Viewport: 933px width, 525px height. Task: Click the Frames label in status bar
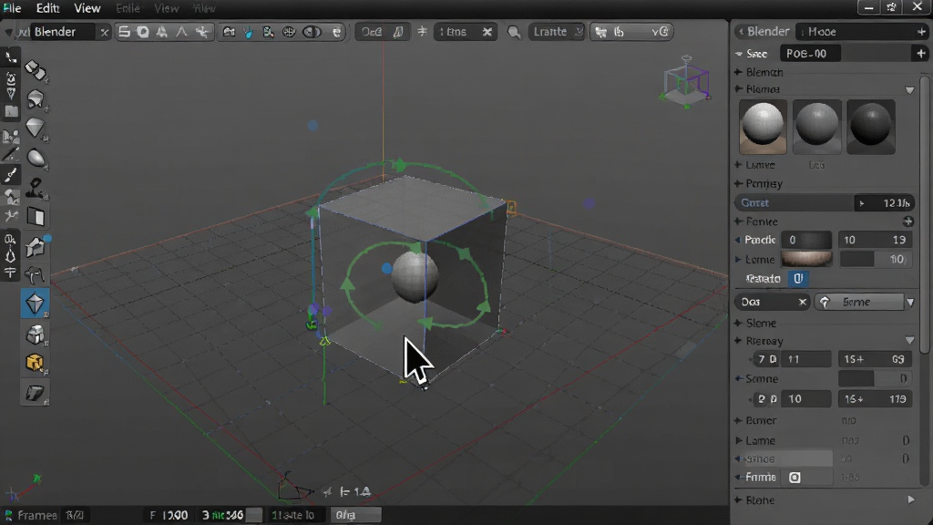coord(36,515)
